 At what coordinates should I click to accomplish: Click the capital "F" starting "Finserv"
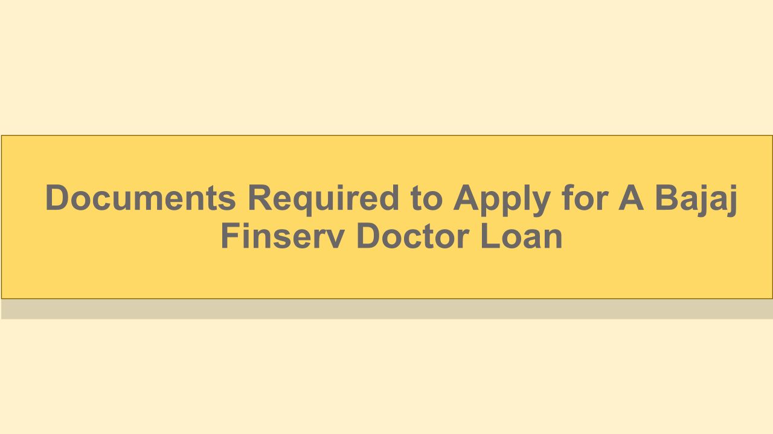pos(231,236)
